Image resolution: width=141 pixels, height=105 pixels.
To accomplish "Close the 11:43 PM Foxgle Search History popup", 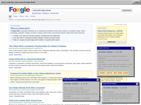I will 137,84.
